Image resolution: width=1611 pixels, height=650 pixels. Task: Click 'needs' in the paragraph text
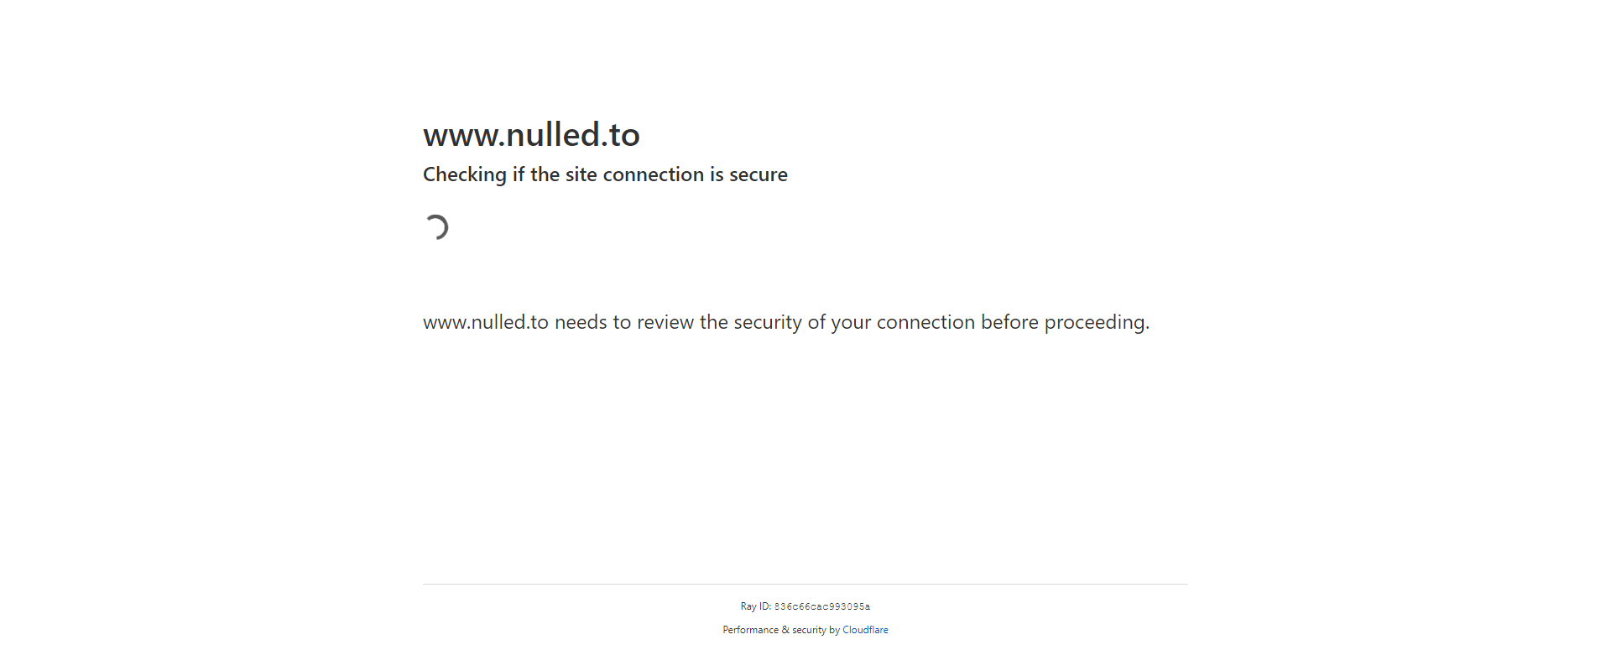click(581, 322)
